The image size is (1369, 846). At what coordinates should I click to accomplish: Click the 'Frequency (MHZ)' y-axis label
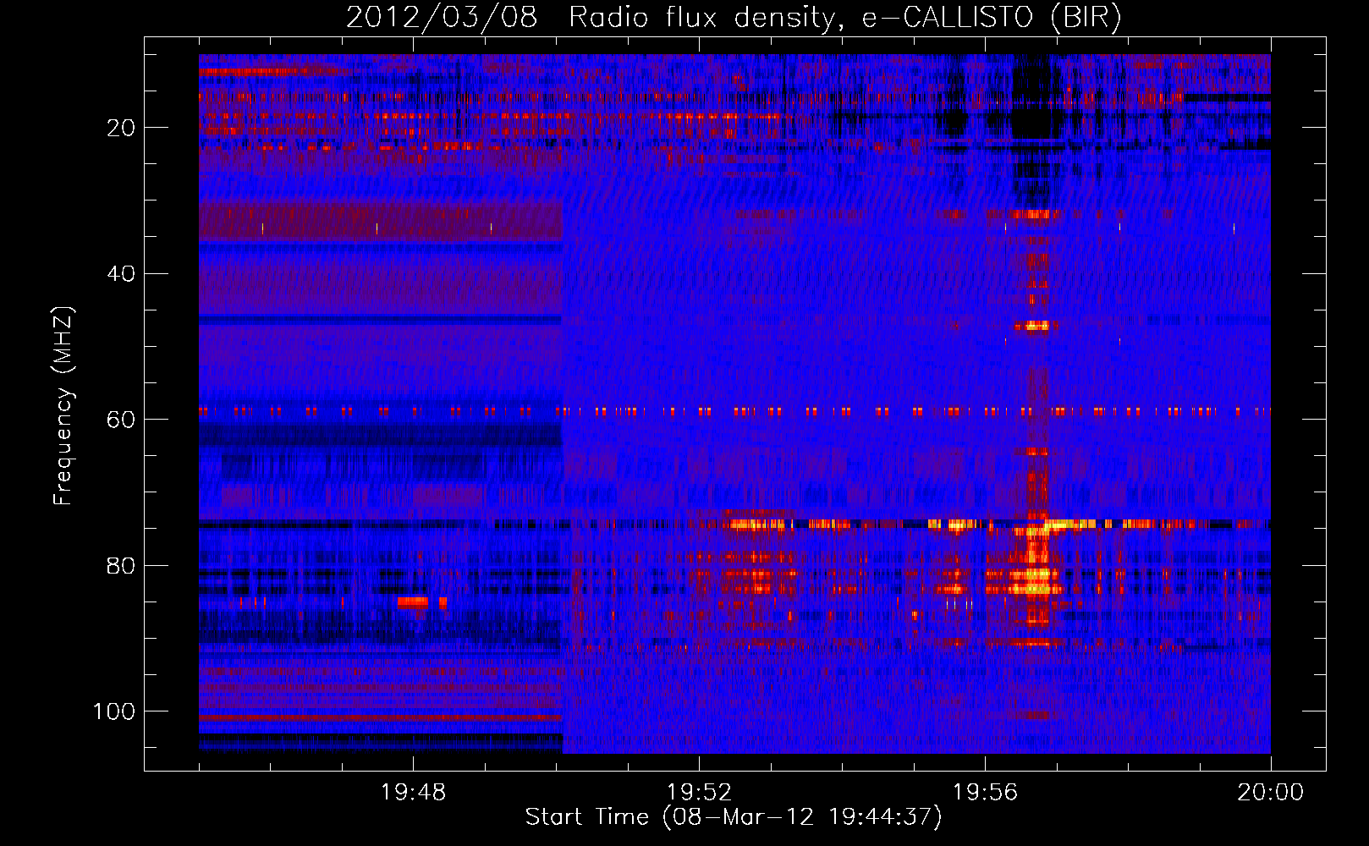click(63, 406)
